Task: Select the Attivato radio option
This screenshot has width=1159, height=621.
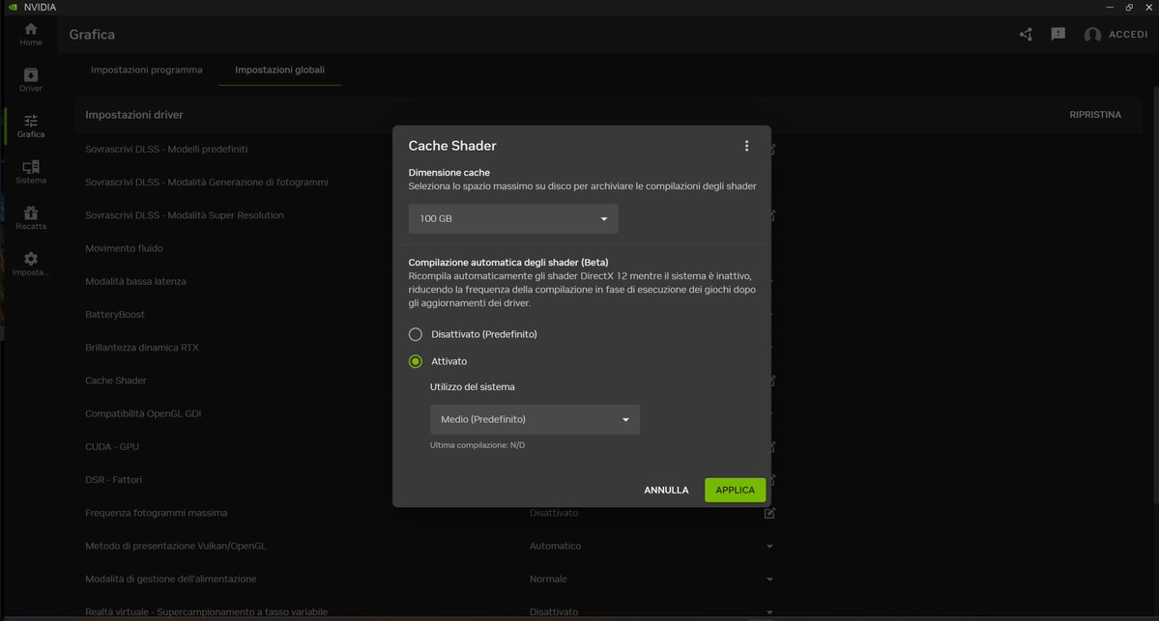Action: click(x=416, y=361)
